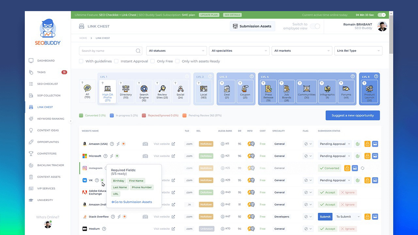
Task: Click the refresh icon in Instagram row
Action: [362, 168]
